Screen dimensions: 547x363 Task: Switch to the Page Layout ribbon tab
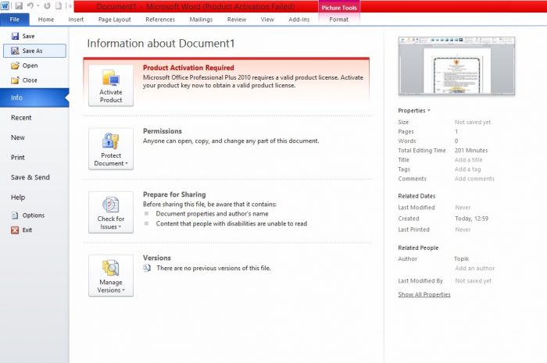[114, 19]
